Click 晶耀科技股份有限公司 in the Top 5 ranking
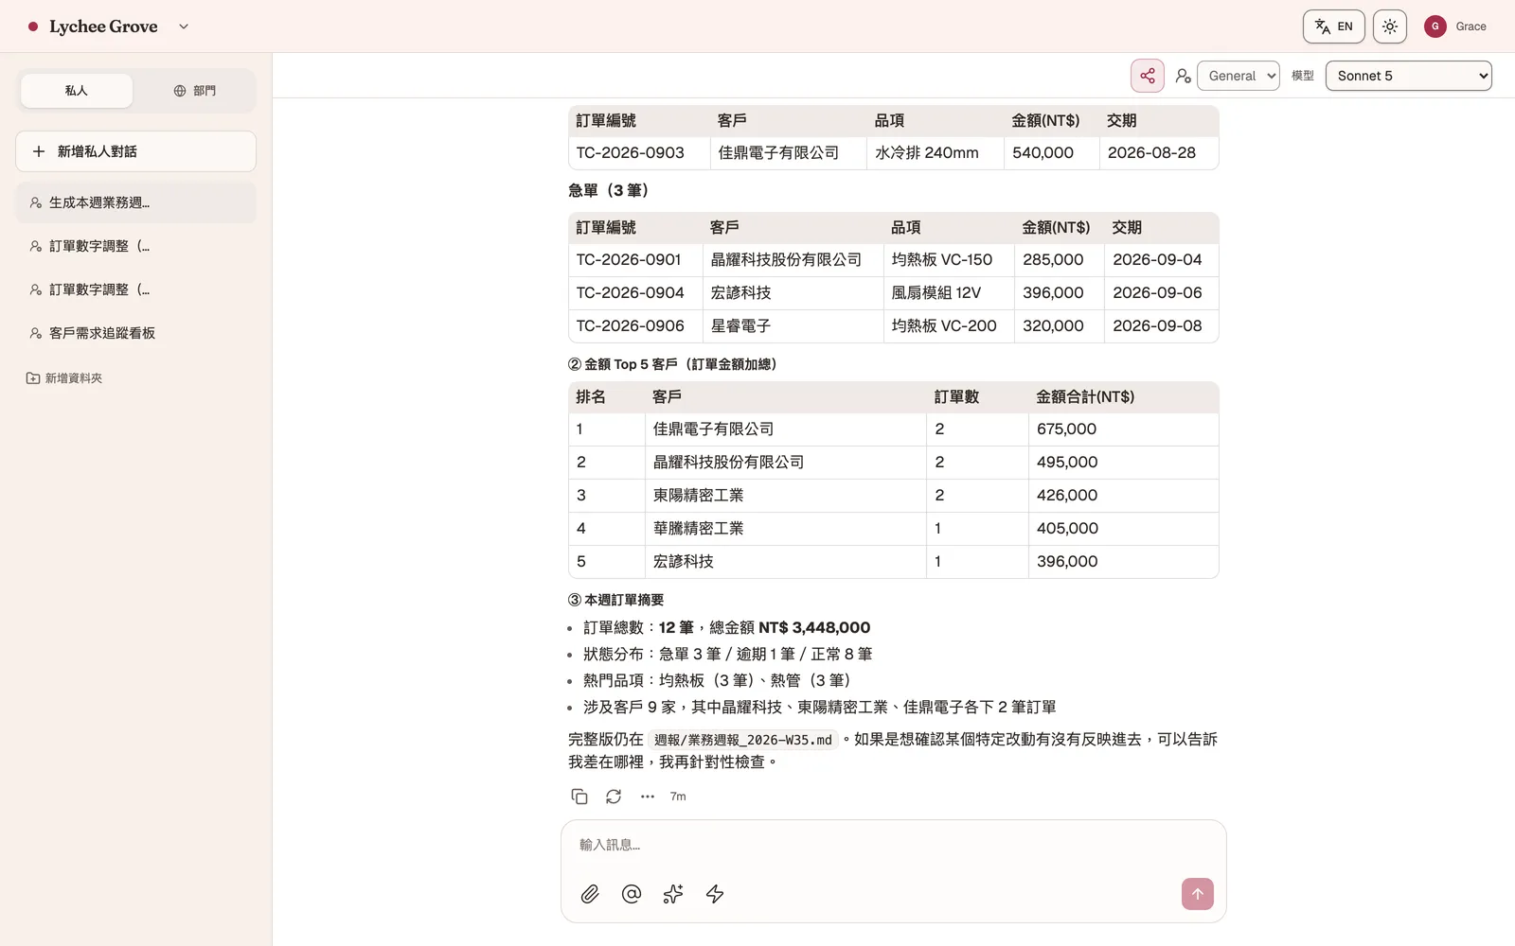 (728, 462)
